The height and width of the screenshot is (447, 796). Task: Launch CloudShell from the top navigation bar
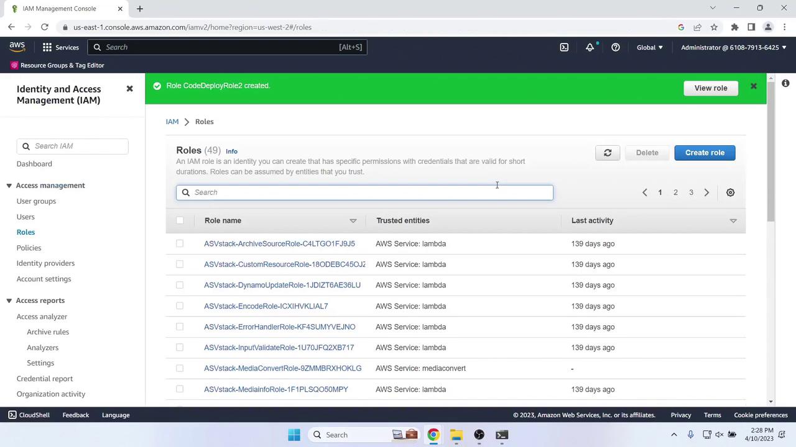point(564,47)
